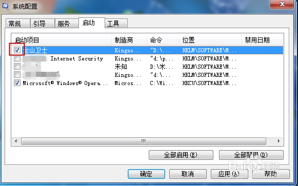The height and width of the screenshot is (186, 298).
Task: Sort by the 位置 column header
Action: tap(211, 40)
